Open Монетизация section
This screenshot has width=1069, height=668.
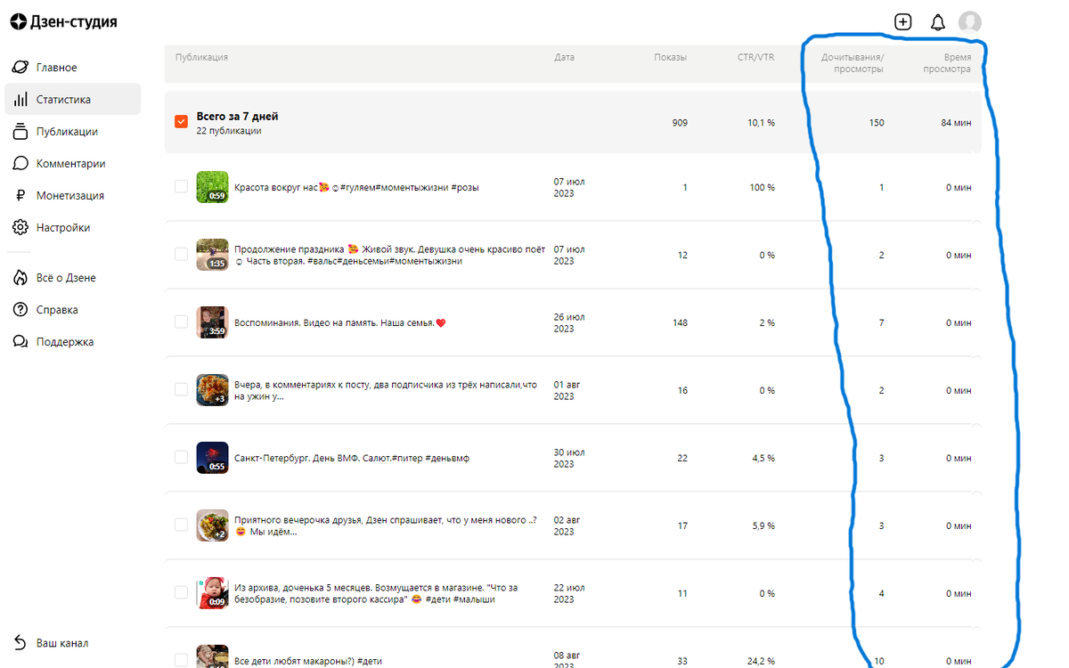70,196
